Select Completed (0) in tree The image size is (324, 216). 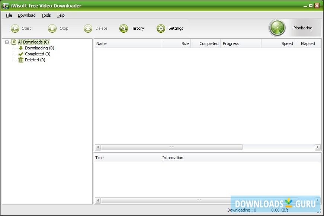point(38,54)
